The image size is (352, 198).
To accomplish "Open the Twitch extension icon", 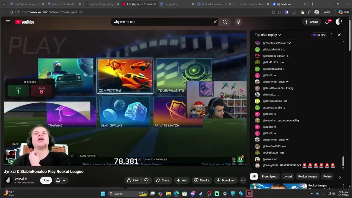I will coord(287,12).
